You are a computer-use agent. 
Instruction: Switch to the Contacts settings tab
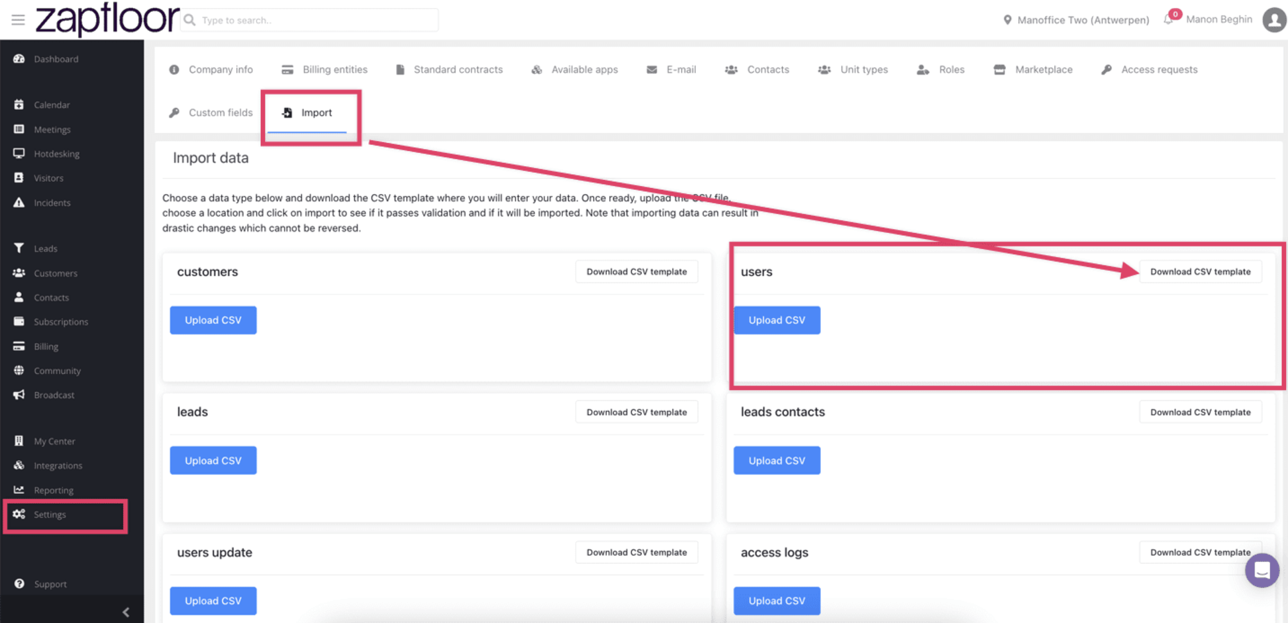click(x=757, y=69)
